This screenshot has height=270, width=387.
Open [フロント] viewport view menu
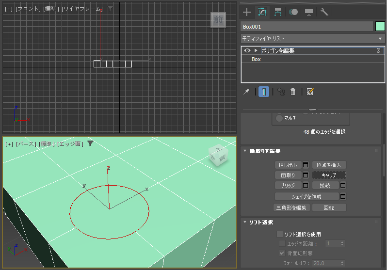[28, 9]
